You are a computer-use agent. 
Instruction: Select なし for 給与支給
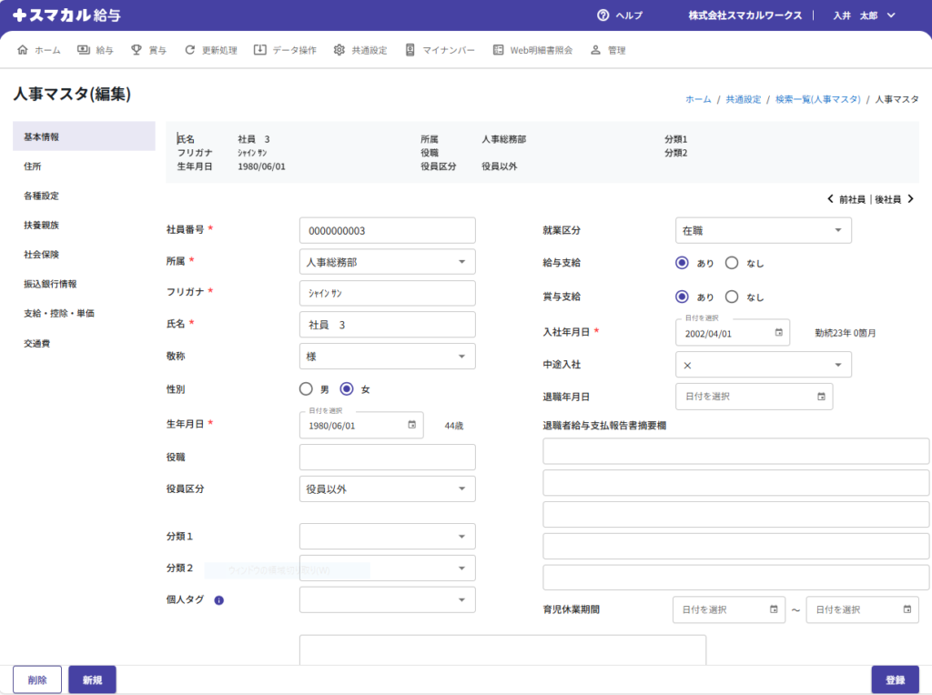pyautogui.click(x=732, y=263)
